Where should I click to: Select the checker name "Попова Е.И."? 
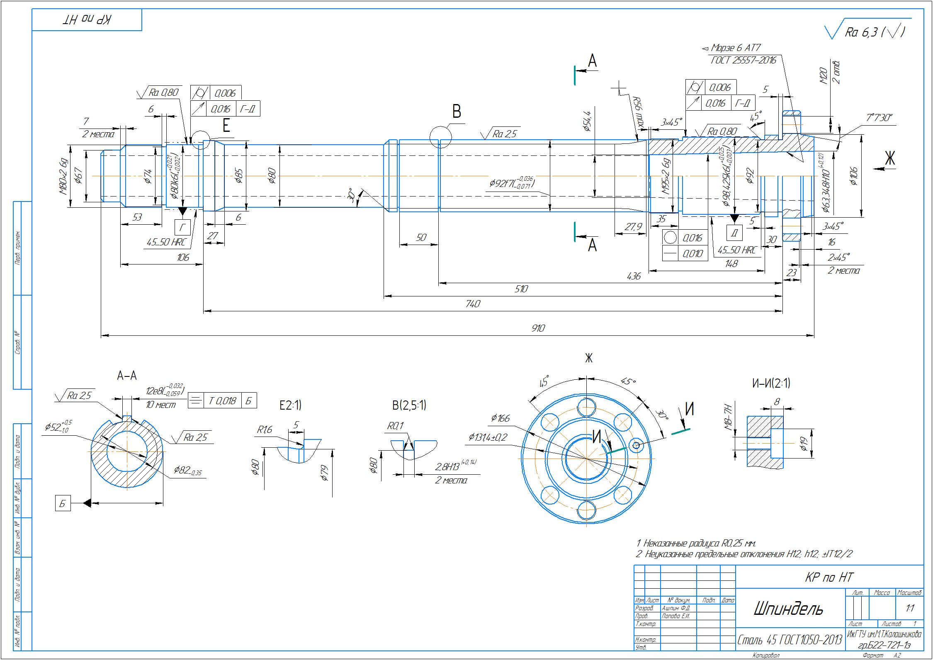[676, 616]
